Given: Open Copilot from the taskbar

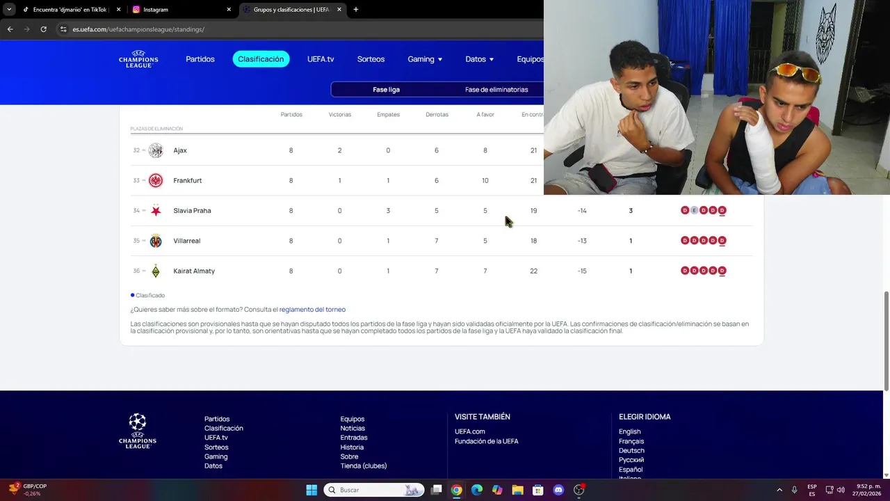Looking at the screenshot, I should pos(497,490).
